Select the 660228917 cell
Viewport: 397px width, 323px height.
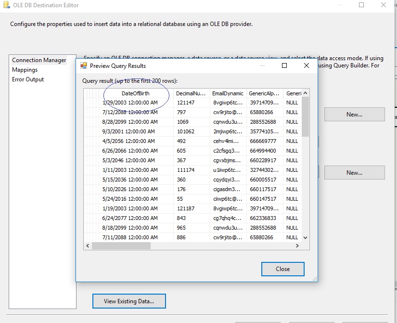265,160
